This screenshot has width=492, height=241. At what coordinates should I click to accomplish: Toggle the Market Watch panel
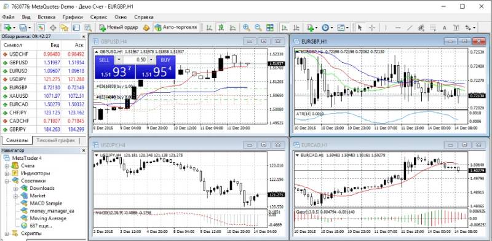pyautogui.click(x=41, y=28)
